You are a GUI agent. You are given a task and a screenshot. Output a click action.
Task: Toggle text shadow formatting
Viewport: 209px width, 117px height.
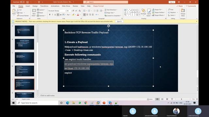coord(58,15)
